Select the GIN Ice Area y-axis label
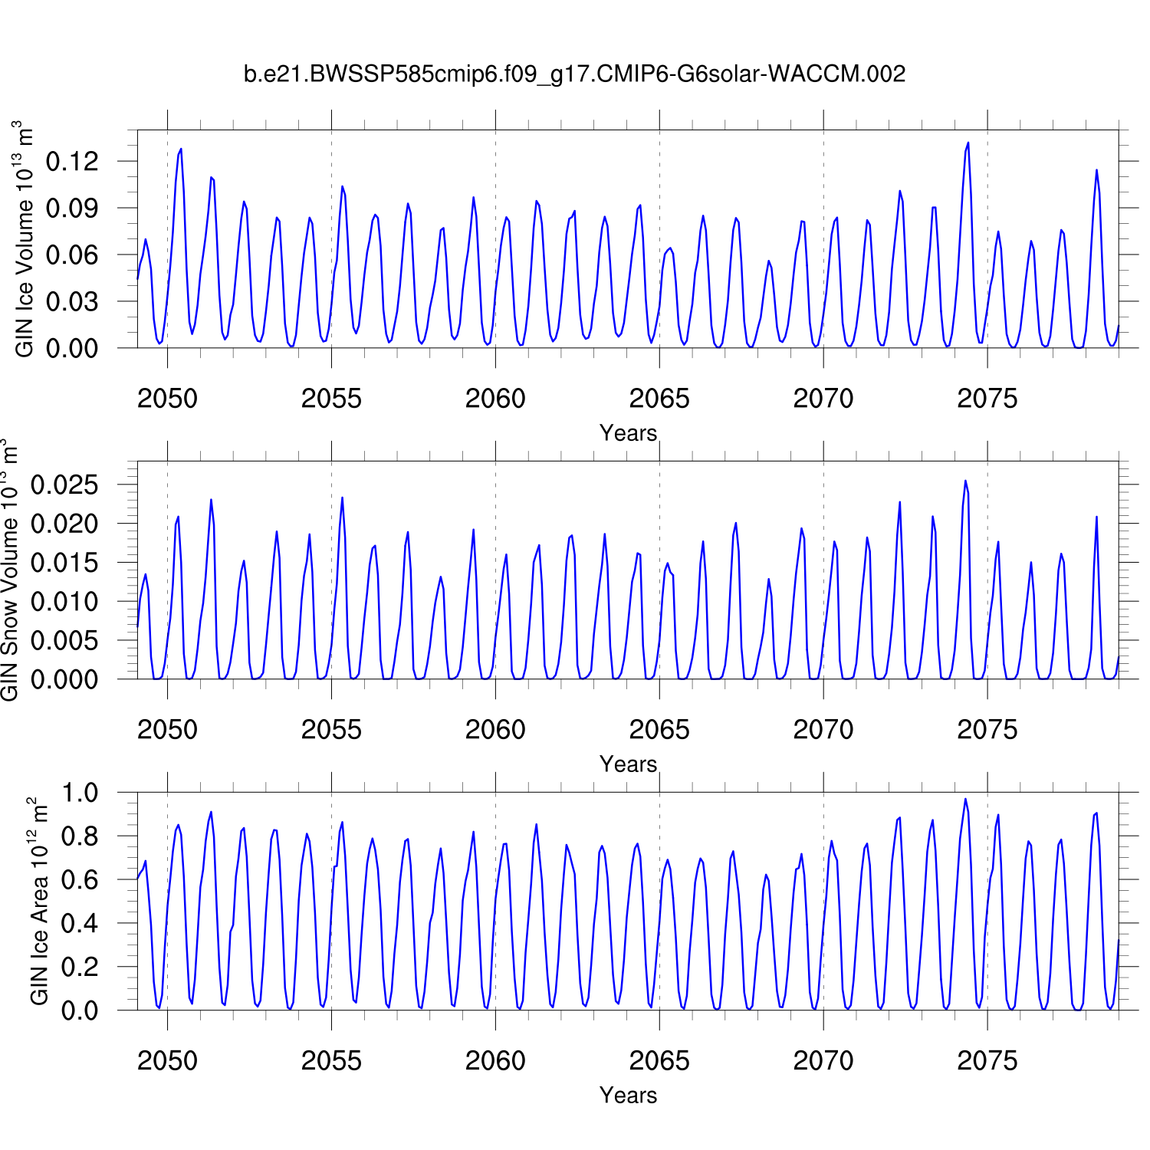This screenshot has height=1150, width=1150. (x=38, y=902)
